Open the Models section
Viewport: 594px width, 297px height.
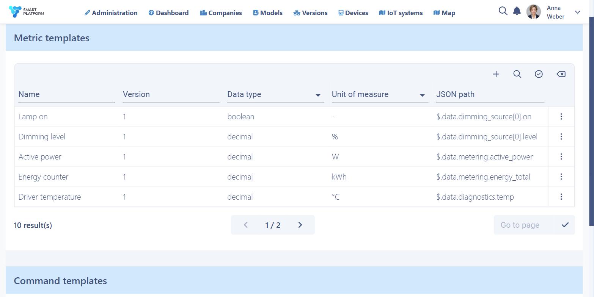pyautogui.click(x=267, y=13)
